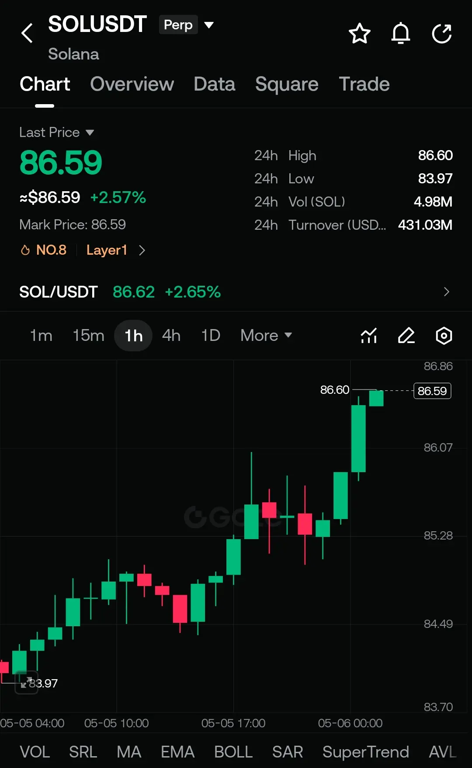
Task: Select the 1m timeframe
Action: [x=41, y=336]
